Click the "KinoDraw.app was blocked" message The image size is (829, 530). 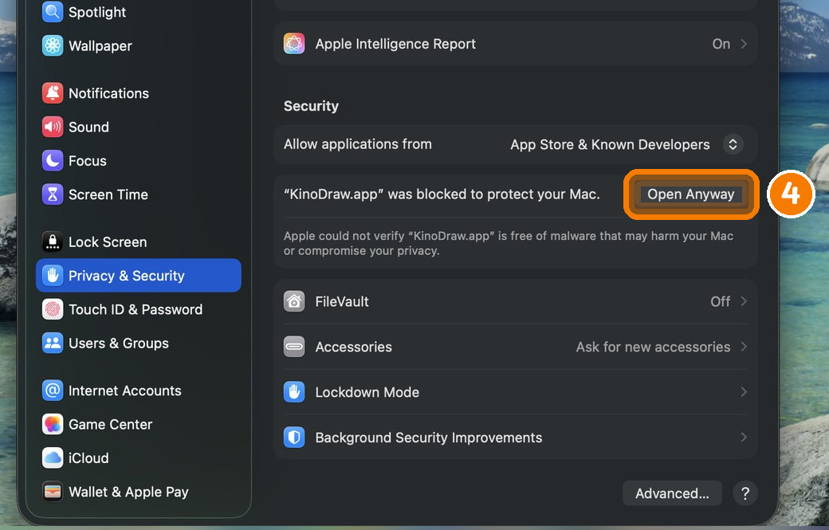click(x=442, y=194)
